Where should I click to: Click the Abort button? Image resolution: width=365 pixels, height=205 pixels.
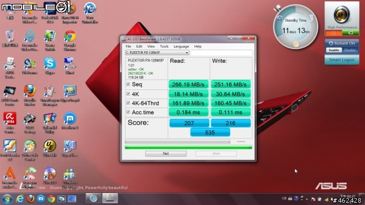point(216,153)
